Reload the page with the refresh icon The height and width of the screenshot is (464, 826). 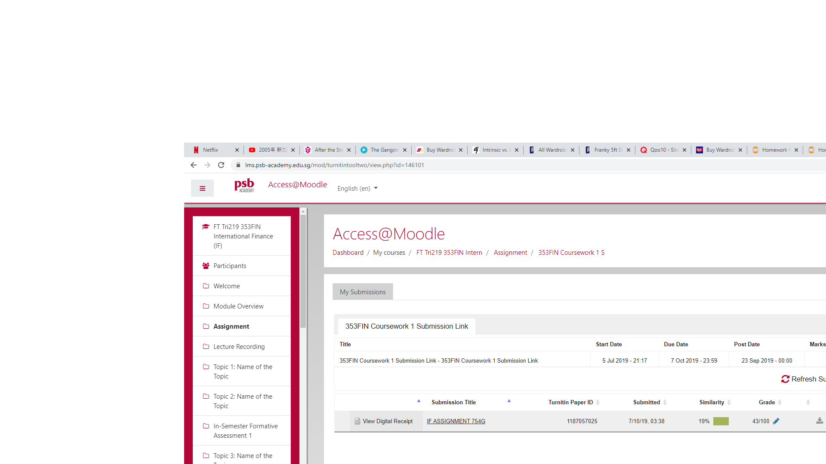221,165
